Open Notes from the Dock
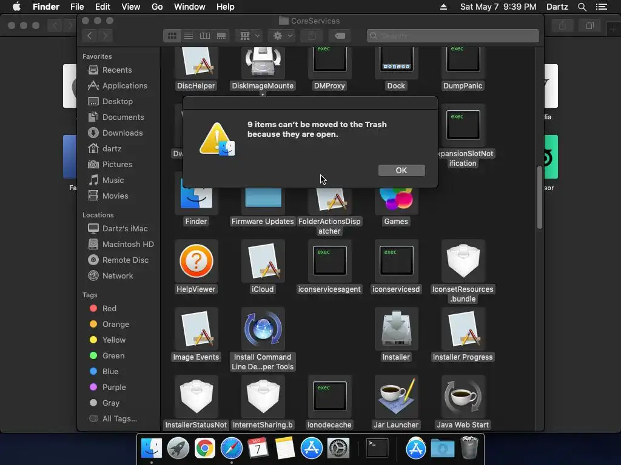Image resolution: width=621 pixels, height=465 pixels. pyautogui.click(x=284, y=449)
